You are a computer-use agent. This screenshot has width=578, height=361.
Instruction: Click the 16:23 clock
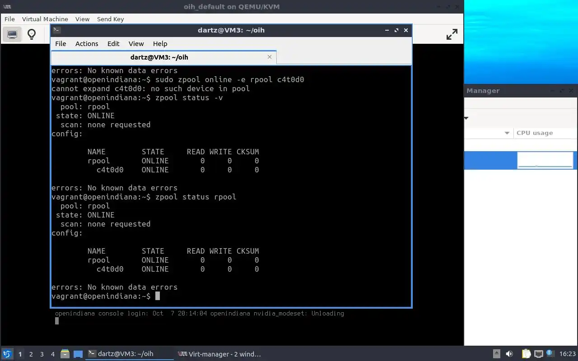(x=568, y=354)
